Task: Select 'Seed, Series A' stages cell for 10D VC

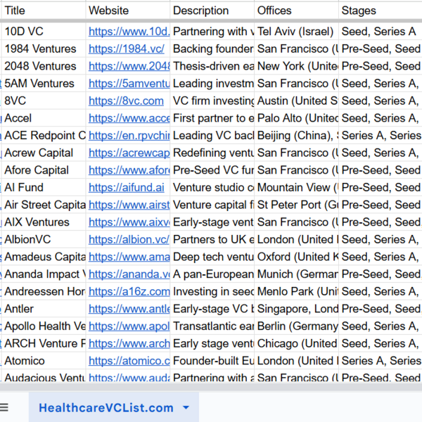Action: tap(381, 32)
